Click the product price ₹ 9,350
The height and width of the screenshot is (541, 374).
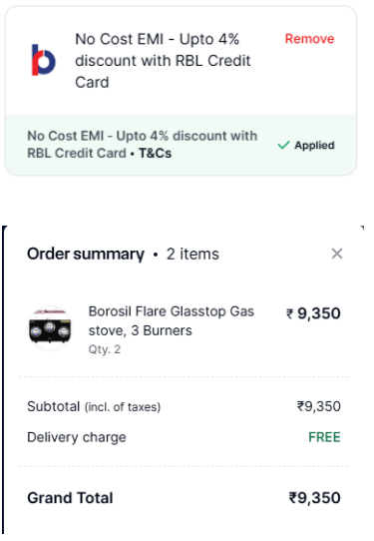pos(313,313)
